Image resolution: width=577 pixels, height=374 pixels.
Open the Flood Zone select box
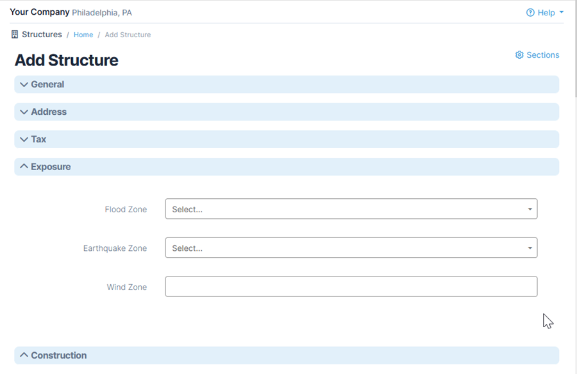346,209
